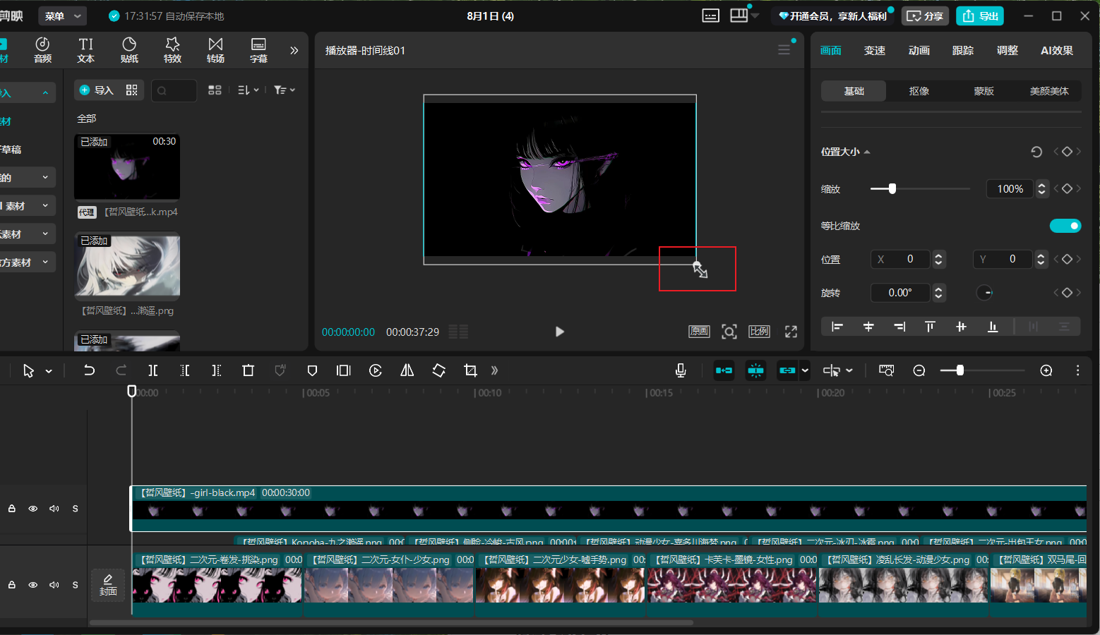Viewport: 1100px width, 635px height.
Task: Click the split clip tool
Action: [153, 370]
